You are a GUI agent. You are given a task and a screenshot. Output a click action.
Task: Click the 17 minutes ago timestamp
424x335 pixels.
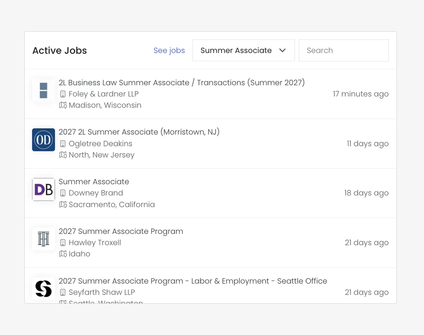click(361, 94)
